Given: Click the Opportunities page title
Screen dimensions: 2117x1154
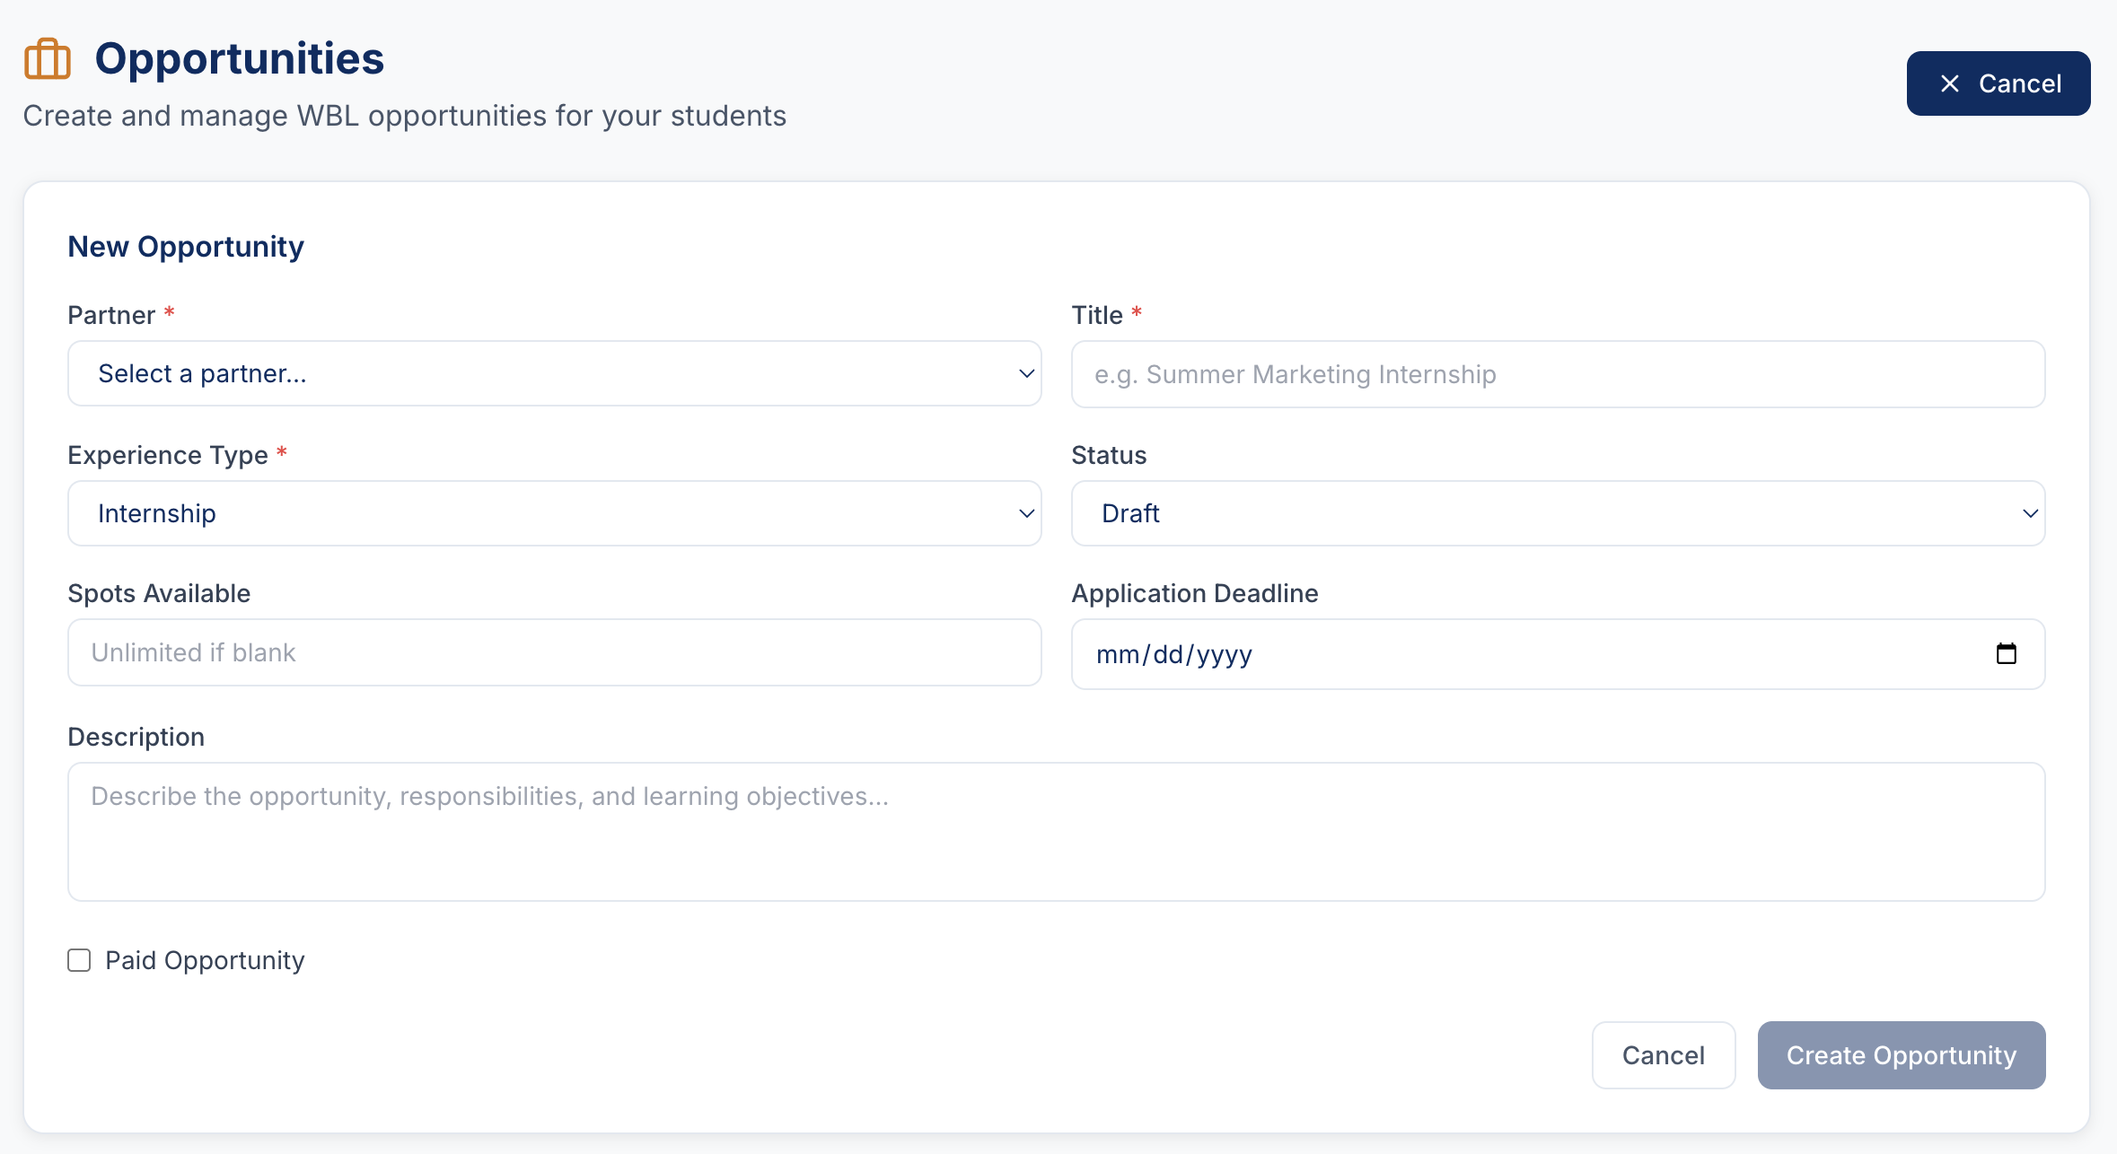Looking at the screenshot, I should (239, 57).
